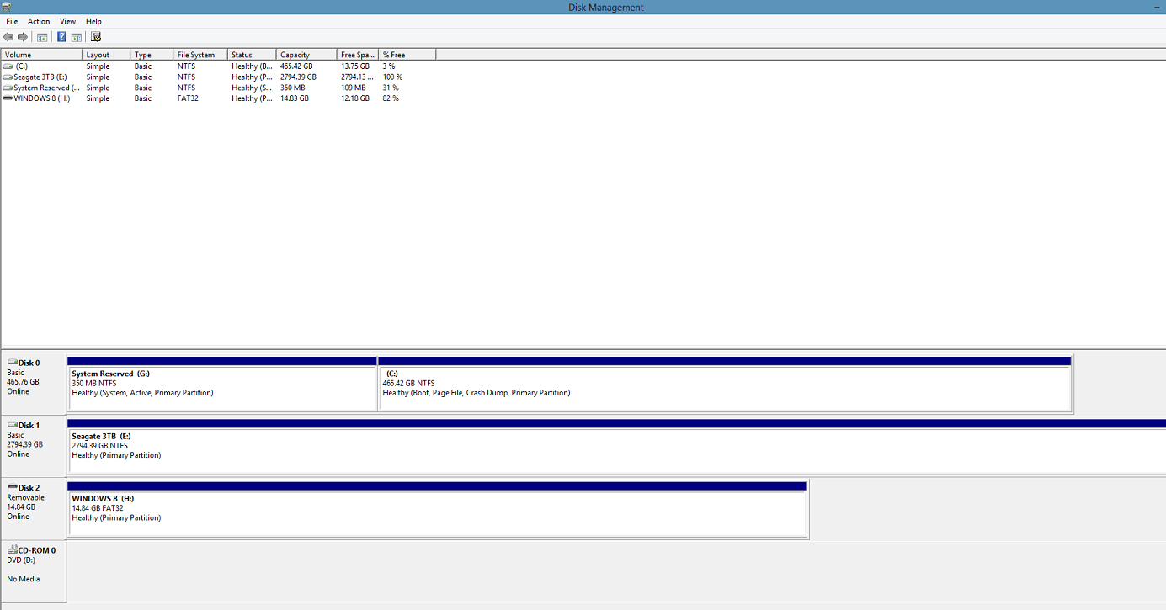
Task: Click the '31 %' free cell
Action: click(x=391, y=88)
